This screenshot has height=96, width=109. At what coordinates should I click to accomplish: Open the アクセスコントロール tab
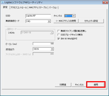[19, 8]
